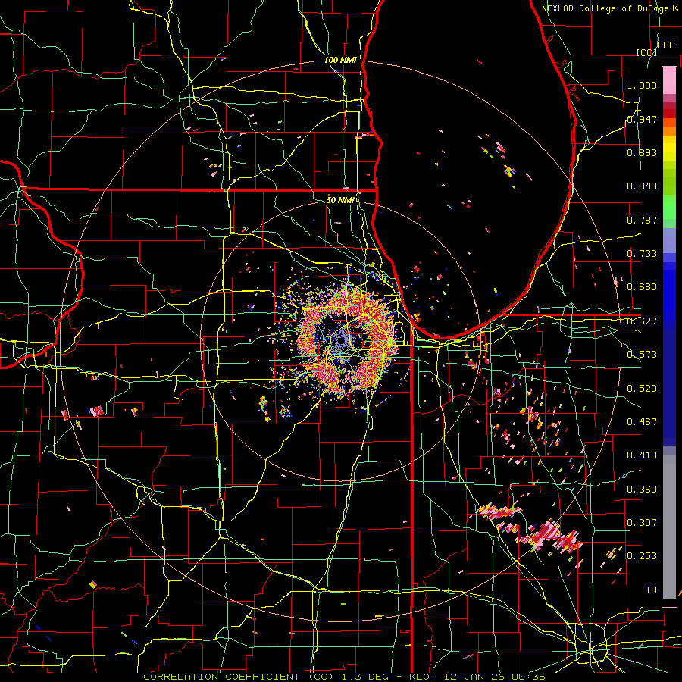Click the 0.840 legend value
Screen dimensions: 682x682
642,186
